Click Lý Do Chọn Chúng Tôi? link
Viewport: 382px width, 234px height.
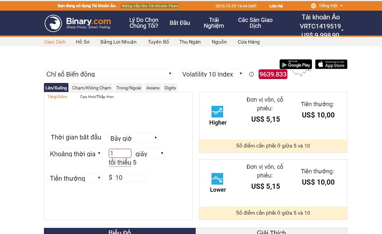pyautogui.click(x=144, y=23)
